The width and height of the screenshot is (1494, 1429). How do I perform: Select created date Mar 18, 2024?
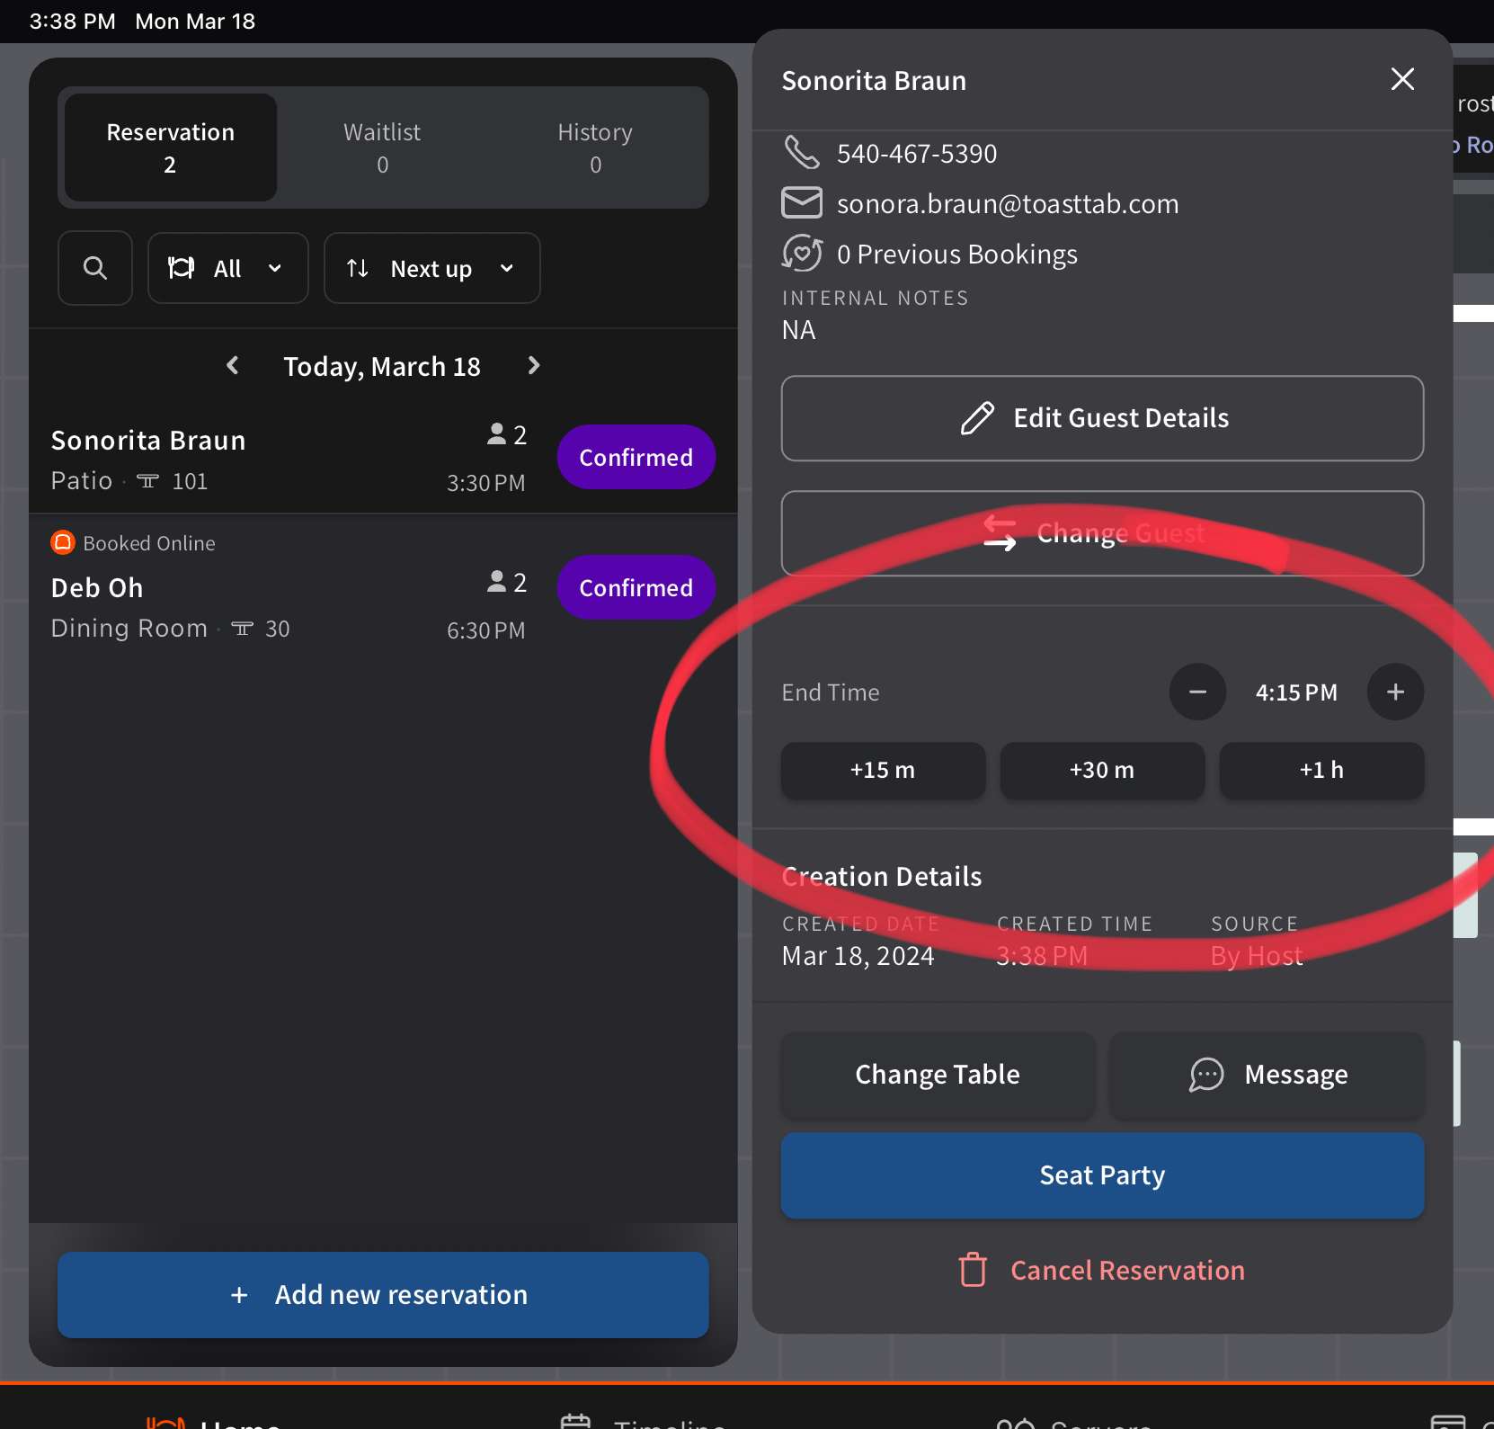[858, 956]
